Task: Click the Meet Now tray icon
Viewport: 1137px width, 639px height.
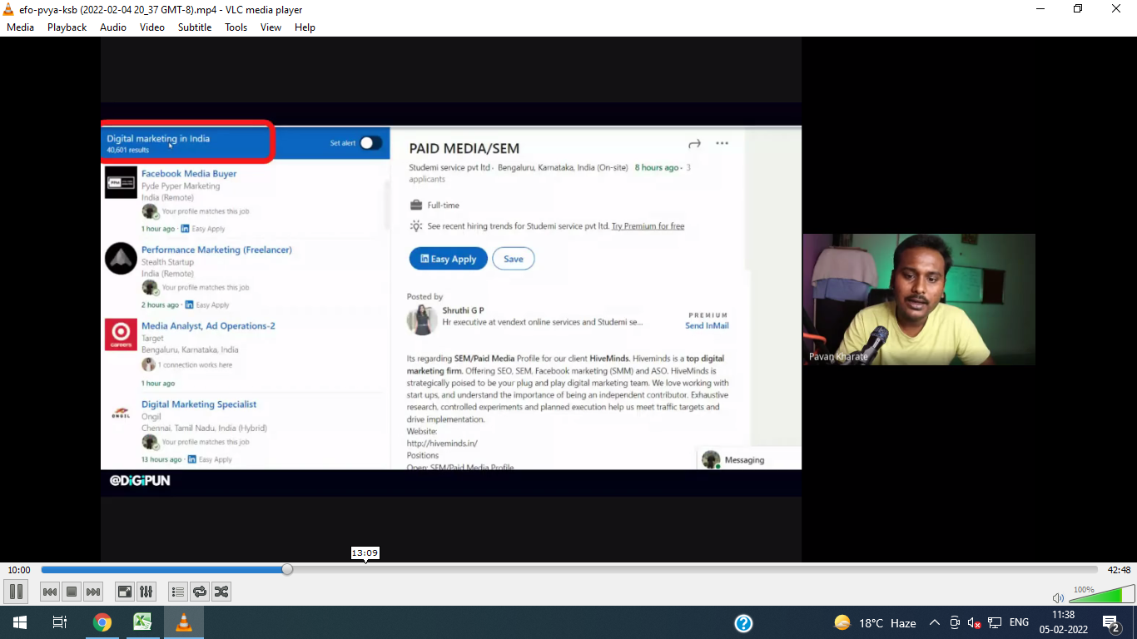Action: click(x=955, y=622)
